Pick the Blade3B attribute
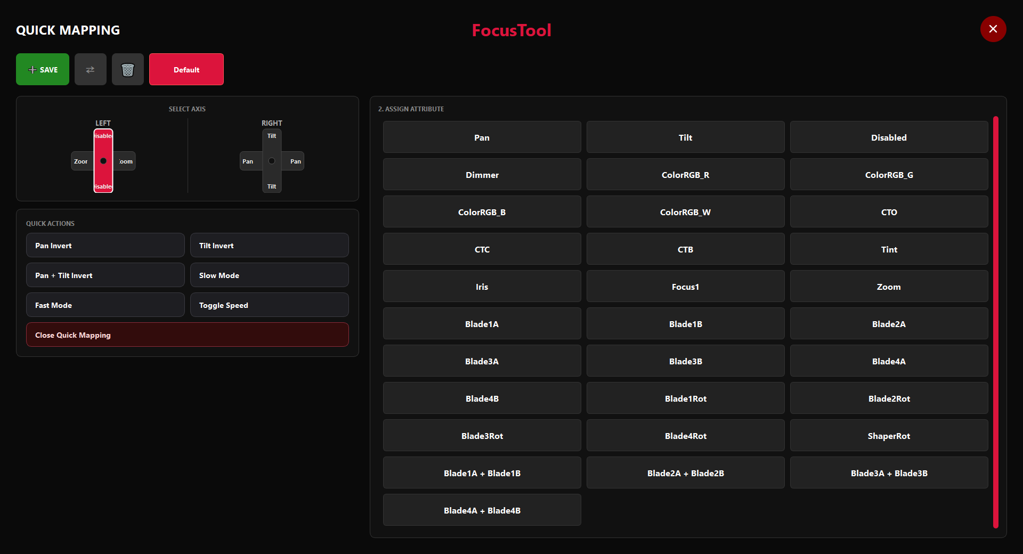The height and width of the screenshot is (554, 1023). click(x=686, y=361)
